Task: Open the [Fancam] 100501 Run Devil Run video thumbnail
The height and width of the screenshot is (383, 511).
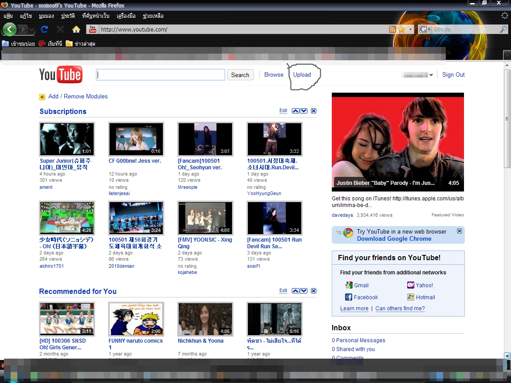Action: [275, 218]
